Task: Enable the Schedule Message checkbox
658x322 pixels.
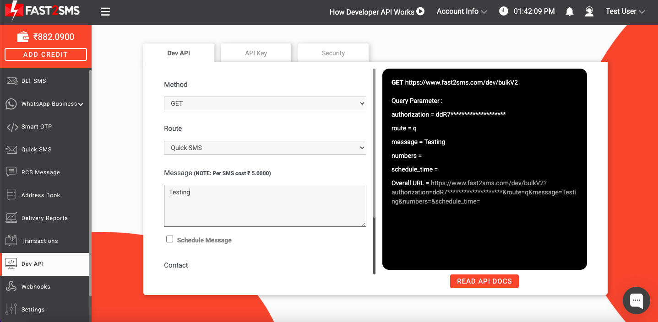Action: click(169, 239)
